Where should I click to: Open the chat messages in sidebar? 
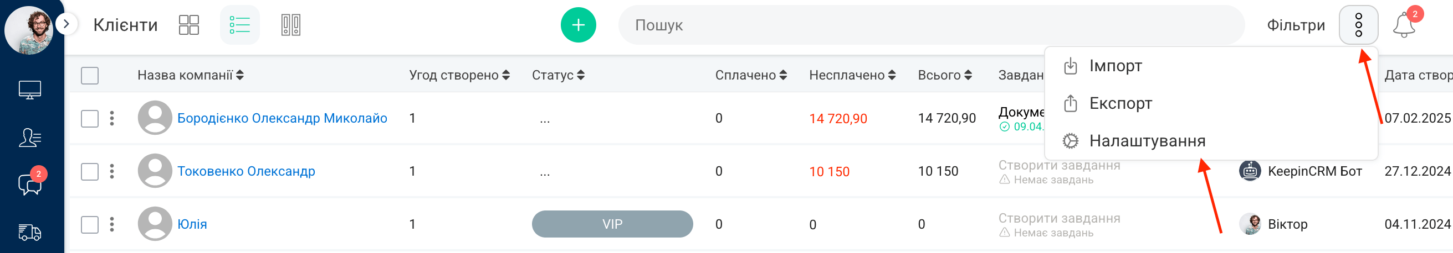(x=30, y=183)
